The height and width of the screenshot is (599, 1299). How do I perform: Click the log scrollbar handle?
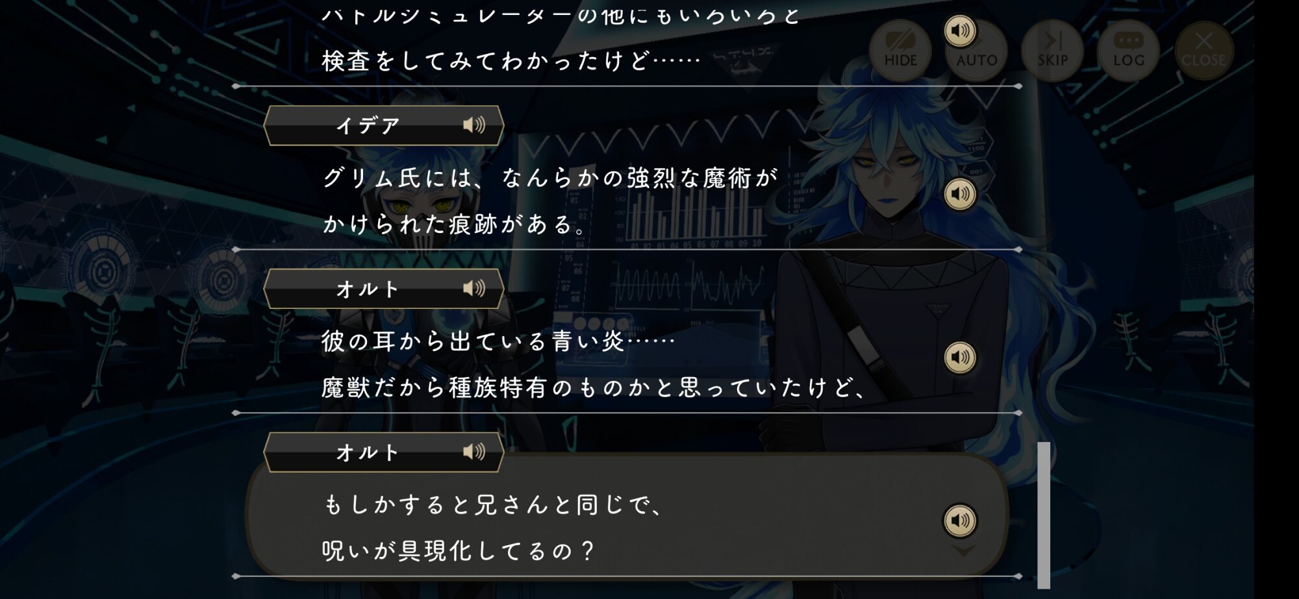click(x=1044, y=515)
